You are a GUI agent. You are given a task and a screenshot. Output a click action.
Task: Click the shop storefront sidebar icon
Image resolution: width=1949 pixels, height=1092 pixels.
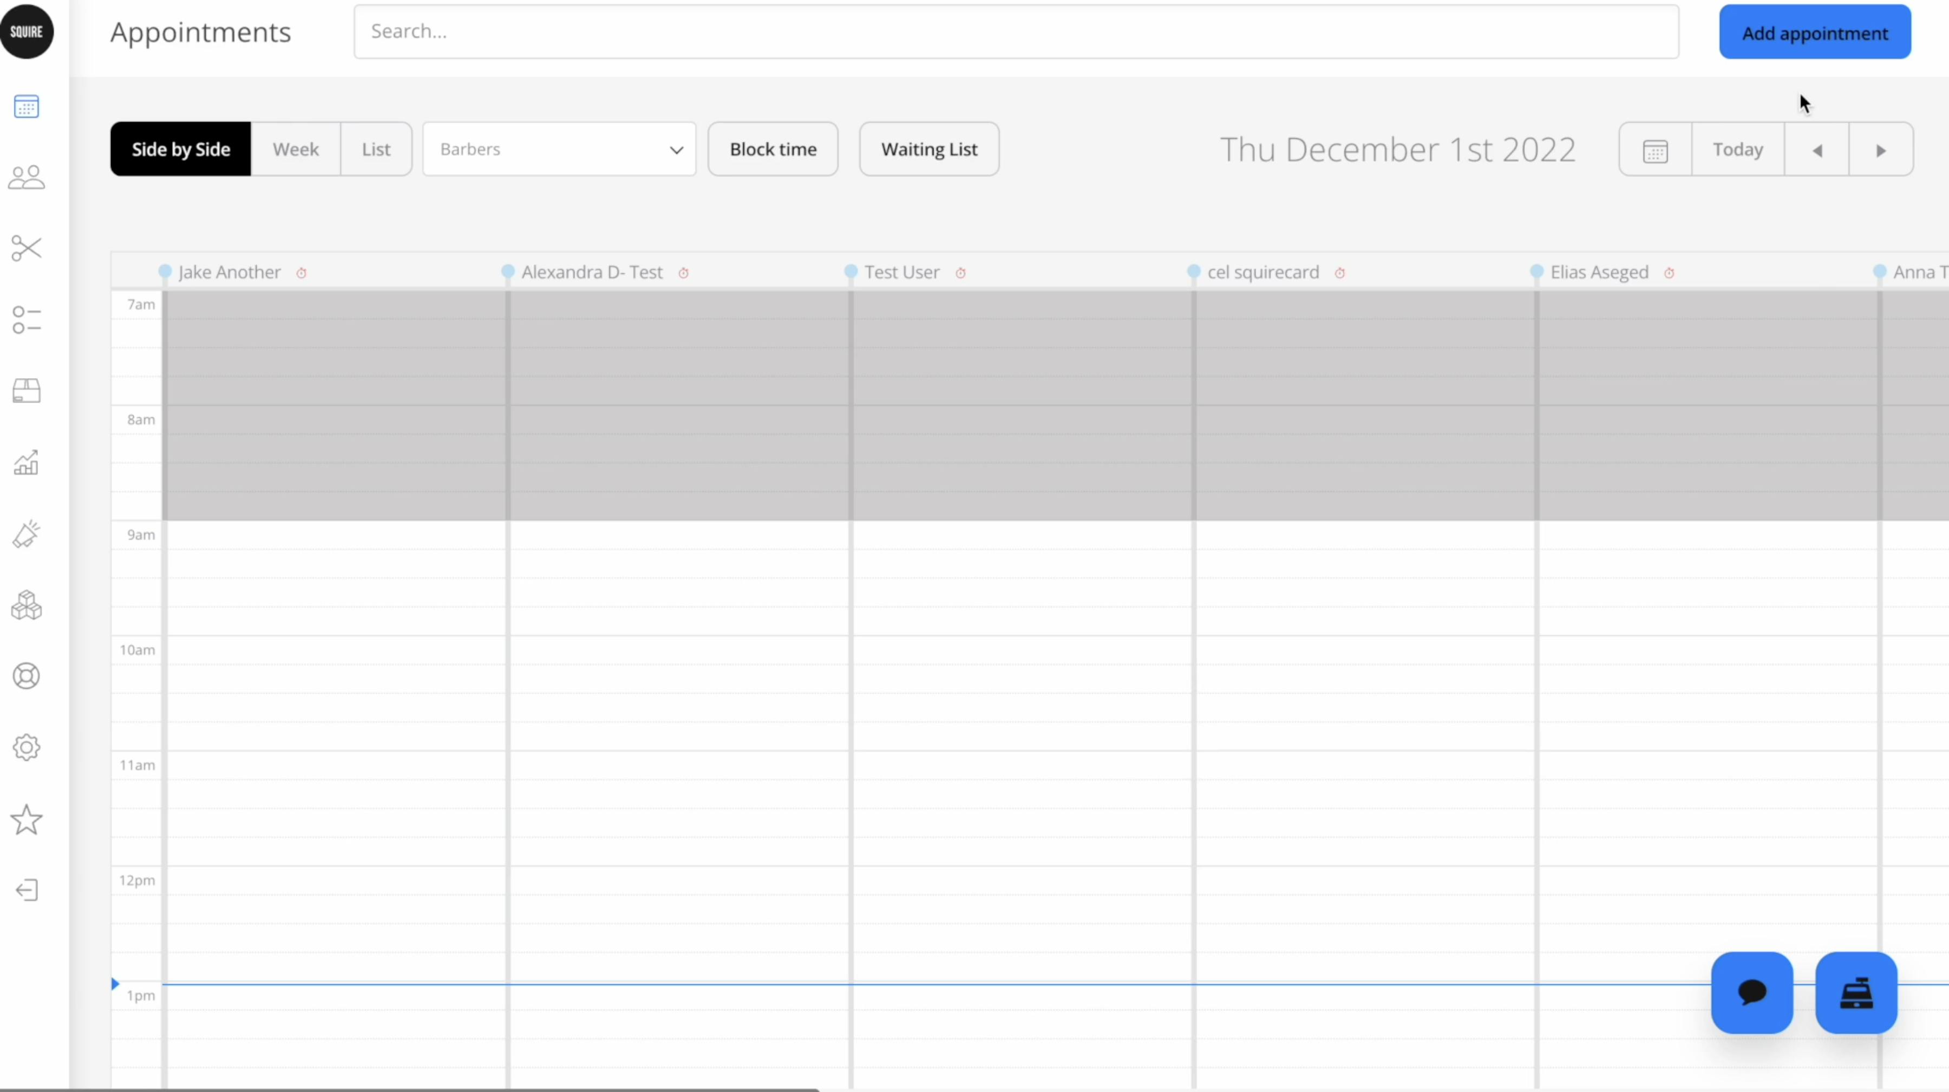[x=27, y=391]
